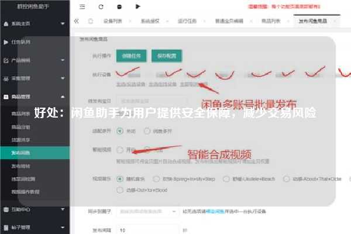Click the green 创建任务 button
351x234 pixels.
tap(132, 56)
